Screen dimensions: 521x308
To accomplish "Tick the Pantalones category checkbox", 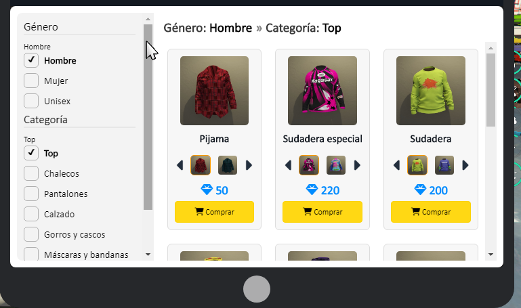I will (x=31, y=194).
